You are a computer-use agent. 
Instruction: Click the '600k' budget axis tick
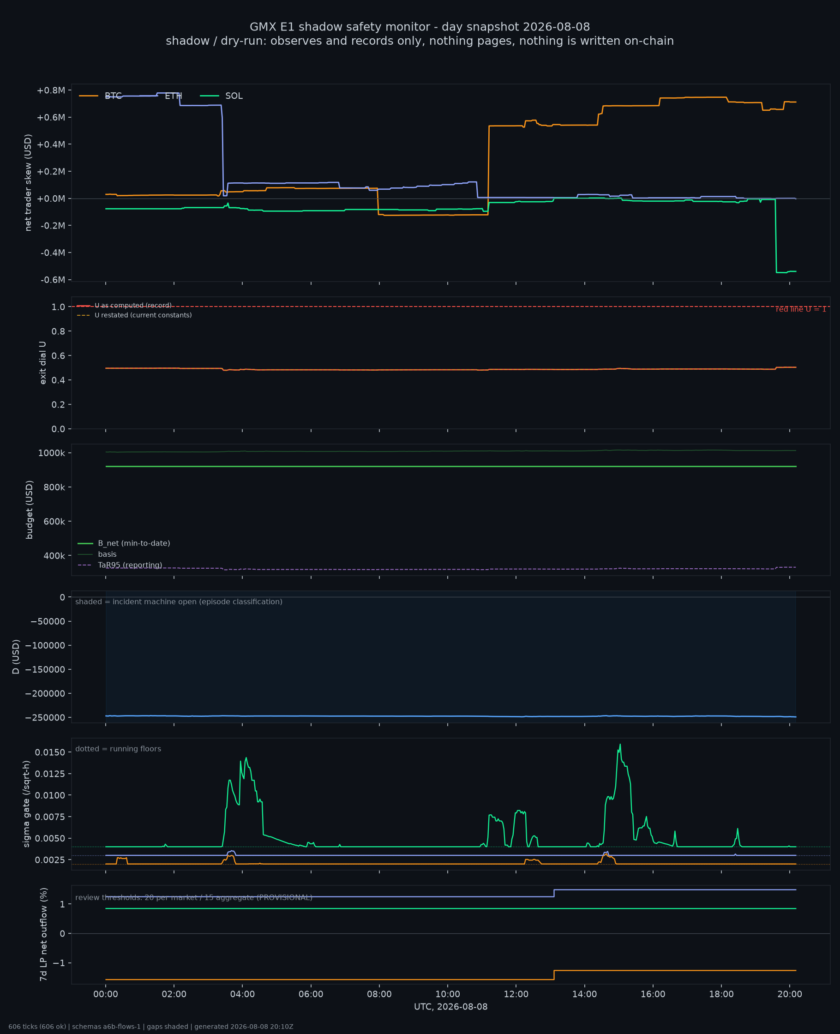pos(54,522)
